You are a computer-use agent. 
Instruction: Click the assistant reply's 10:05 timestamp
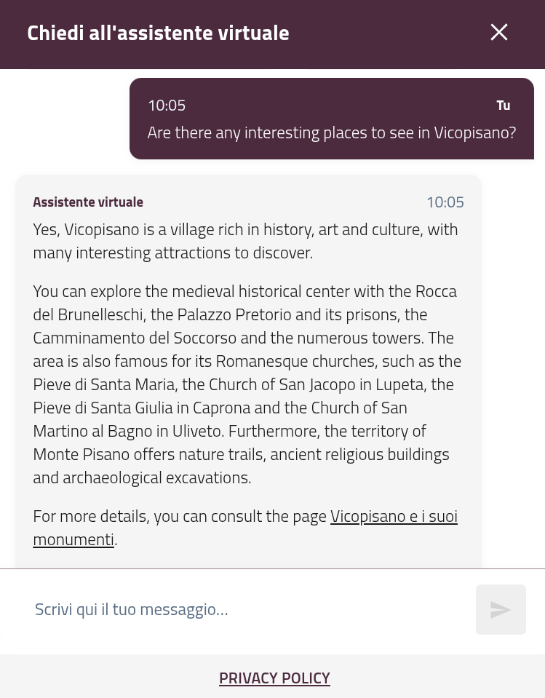(445, 202)
